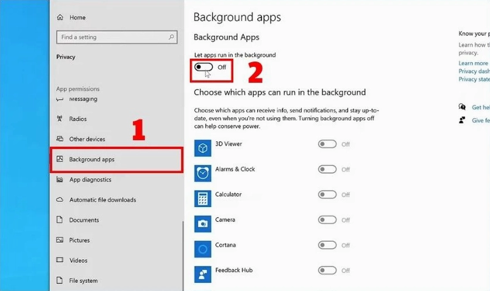The width and height of the screenshot is (490, 291).
Task: Click the Learn more link
Action: (473, 63)
